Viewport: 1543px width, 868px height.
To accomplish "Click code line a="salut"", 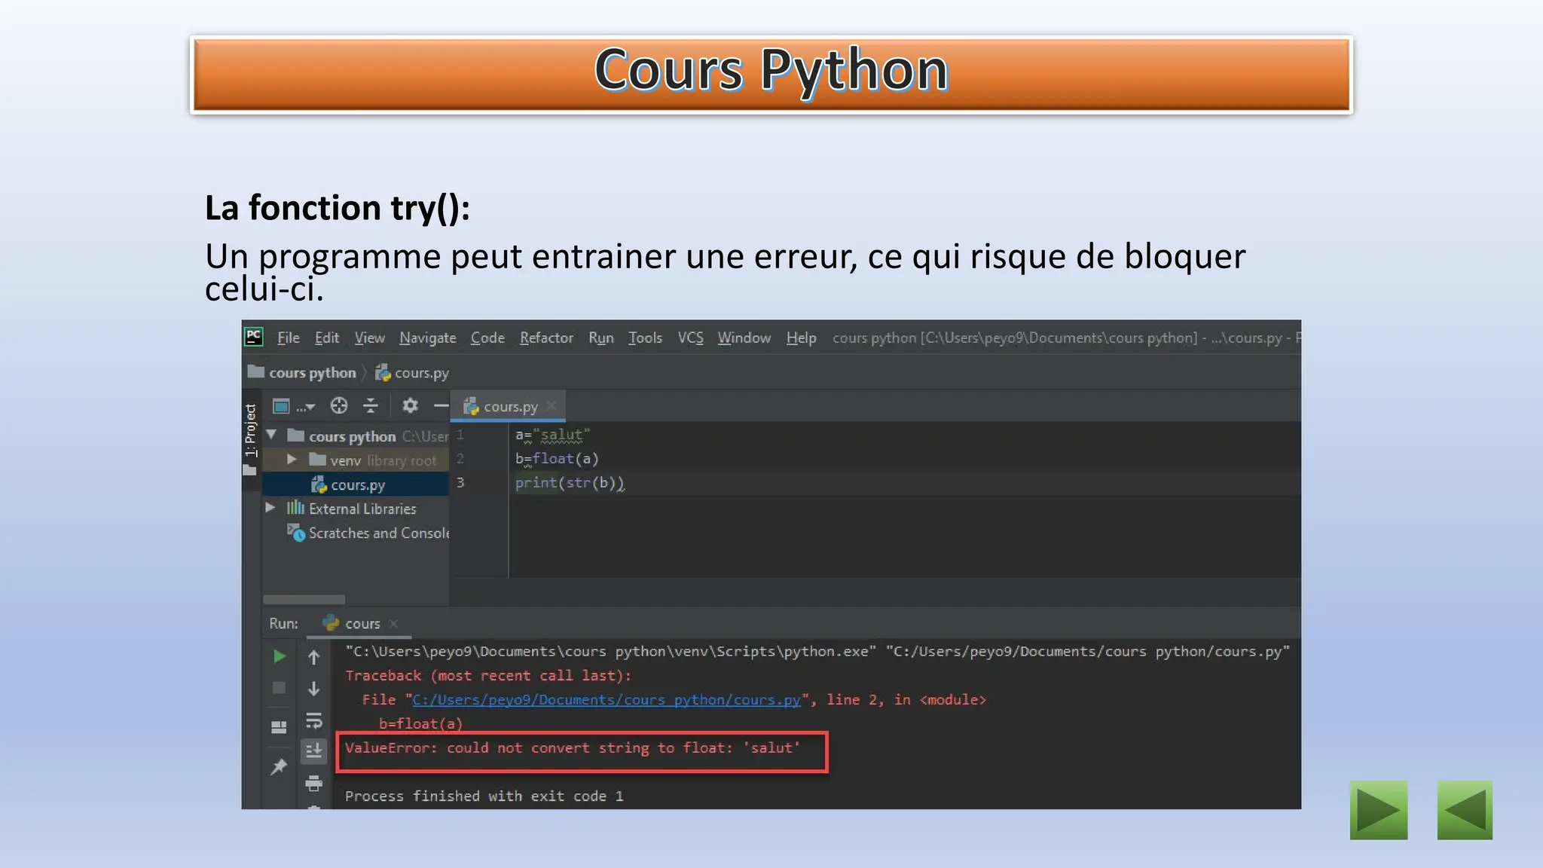I will [x=552, y=435].
